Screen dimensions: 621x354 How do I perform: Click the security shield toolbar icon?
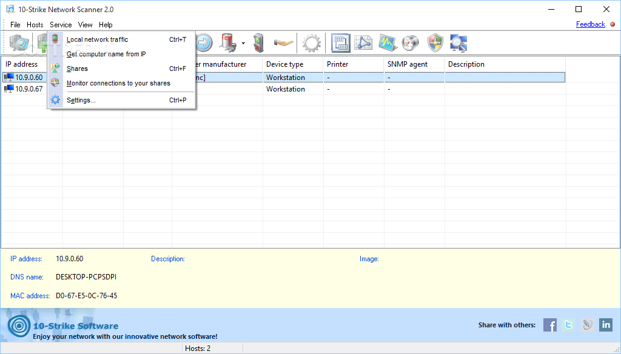click(x=435, y=43)
